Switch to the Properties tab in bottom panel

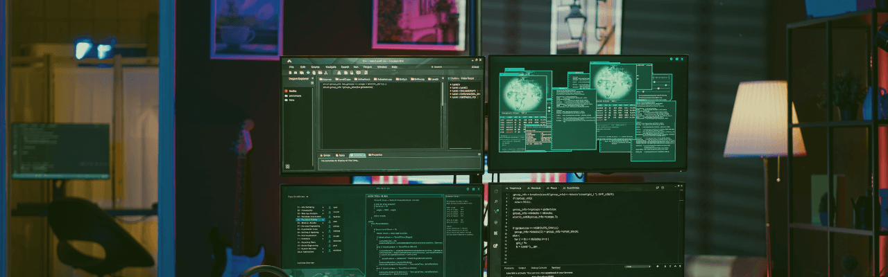coord(375,155)
